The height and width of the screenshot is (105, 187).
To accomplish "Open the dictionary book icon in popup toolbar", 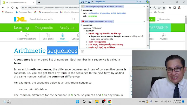I will click(89, 2).
